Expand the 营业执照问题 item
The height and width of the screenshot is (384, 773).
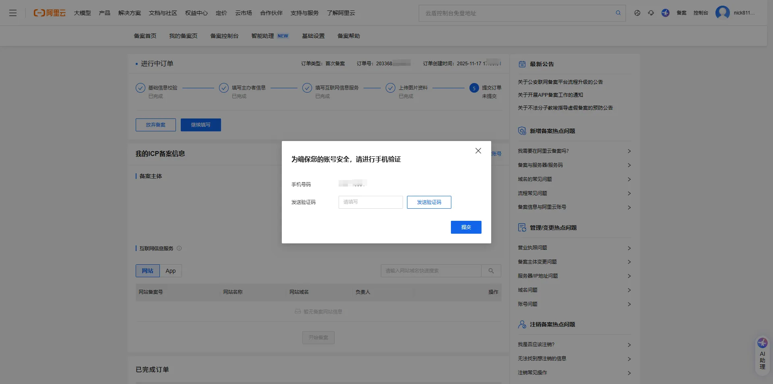click(574, 248)
